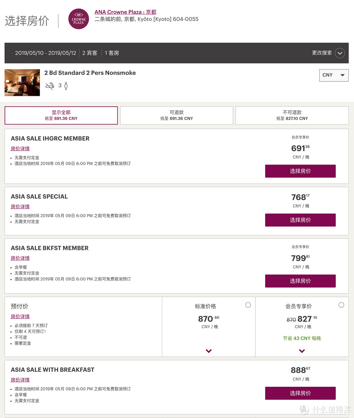The height and width of the screenshot is (418, 354).
Task: Open 房价详情 under ASIA SALE SPECIAL
Action: [x=20, y=207]
